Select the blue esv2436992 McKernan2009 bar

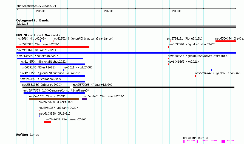point(50,59)
